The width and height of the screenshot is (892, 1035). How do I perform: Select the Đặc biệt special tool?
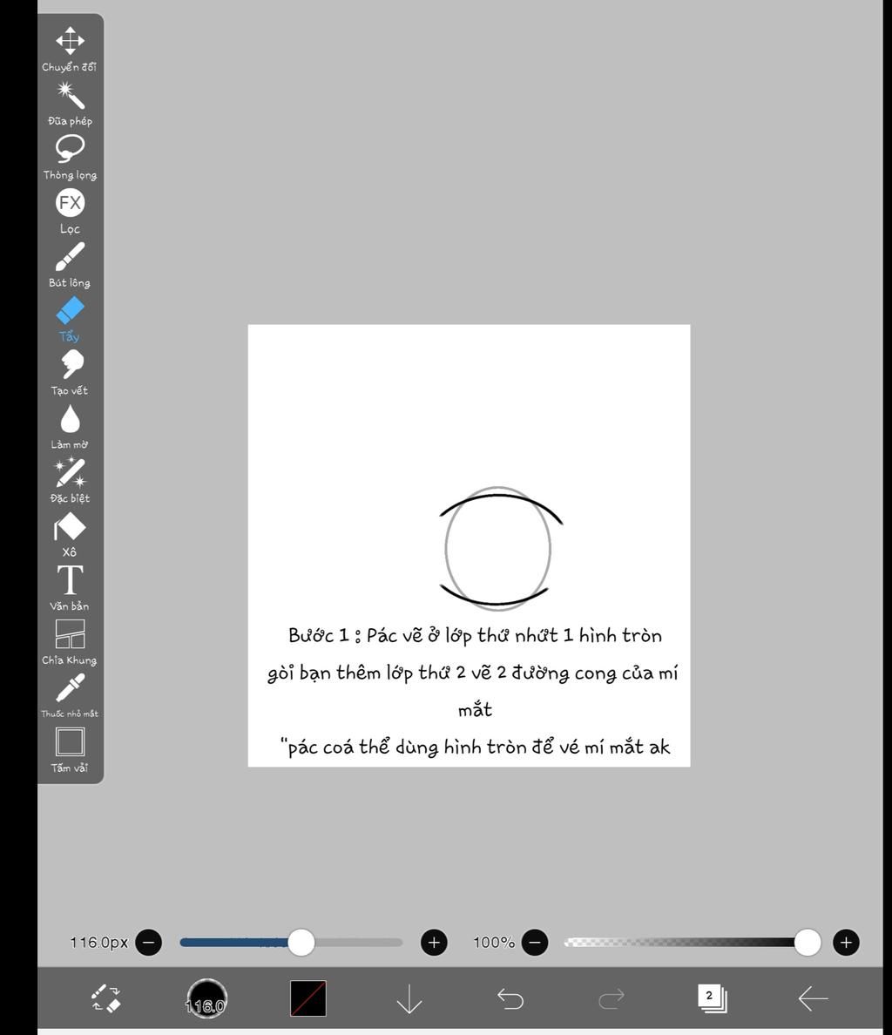point(70,481)
